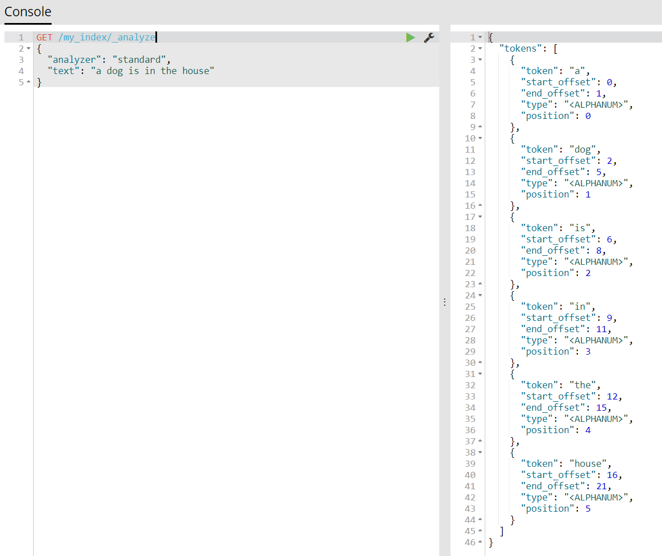Run the request with green play icon
The height and width of the screenshot is (556, 662).
pyautogui.click(x=410, y=38)
